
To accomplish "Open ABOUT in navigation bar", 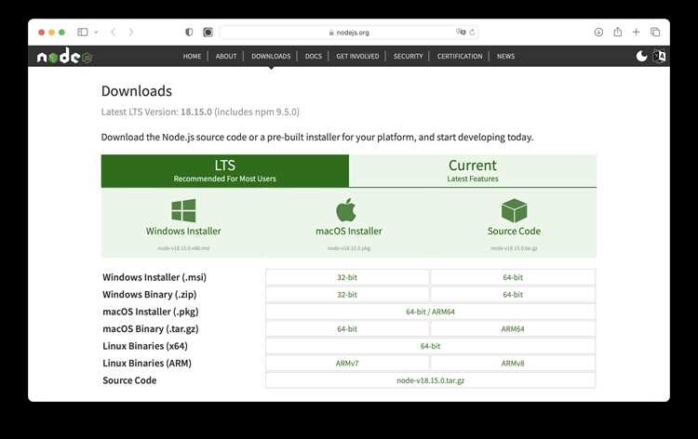I will pyautogui.click(x=226, y=57).
